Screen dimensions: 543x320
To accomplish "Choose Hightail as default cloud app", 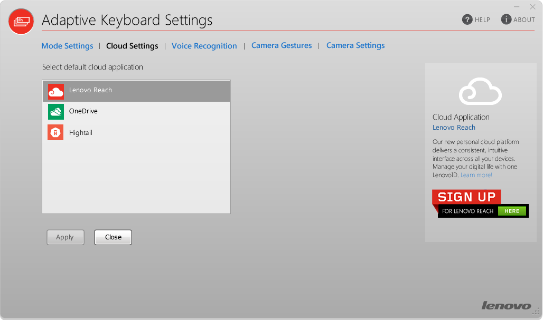I will coord(136,133).
